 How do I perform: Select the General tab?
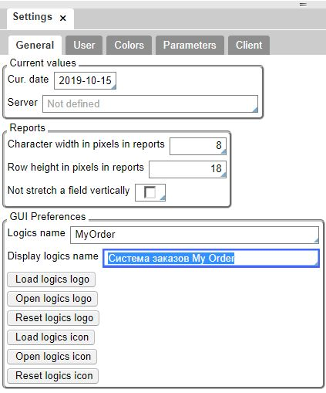tap(35, 45)
